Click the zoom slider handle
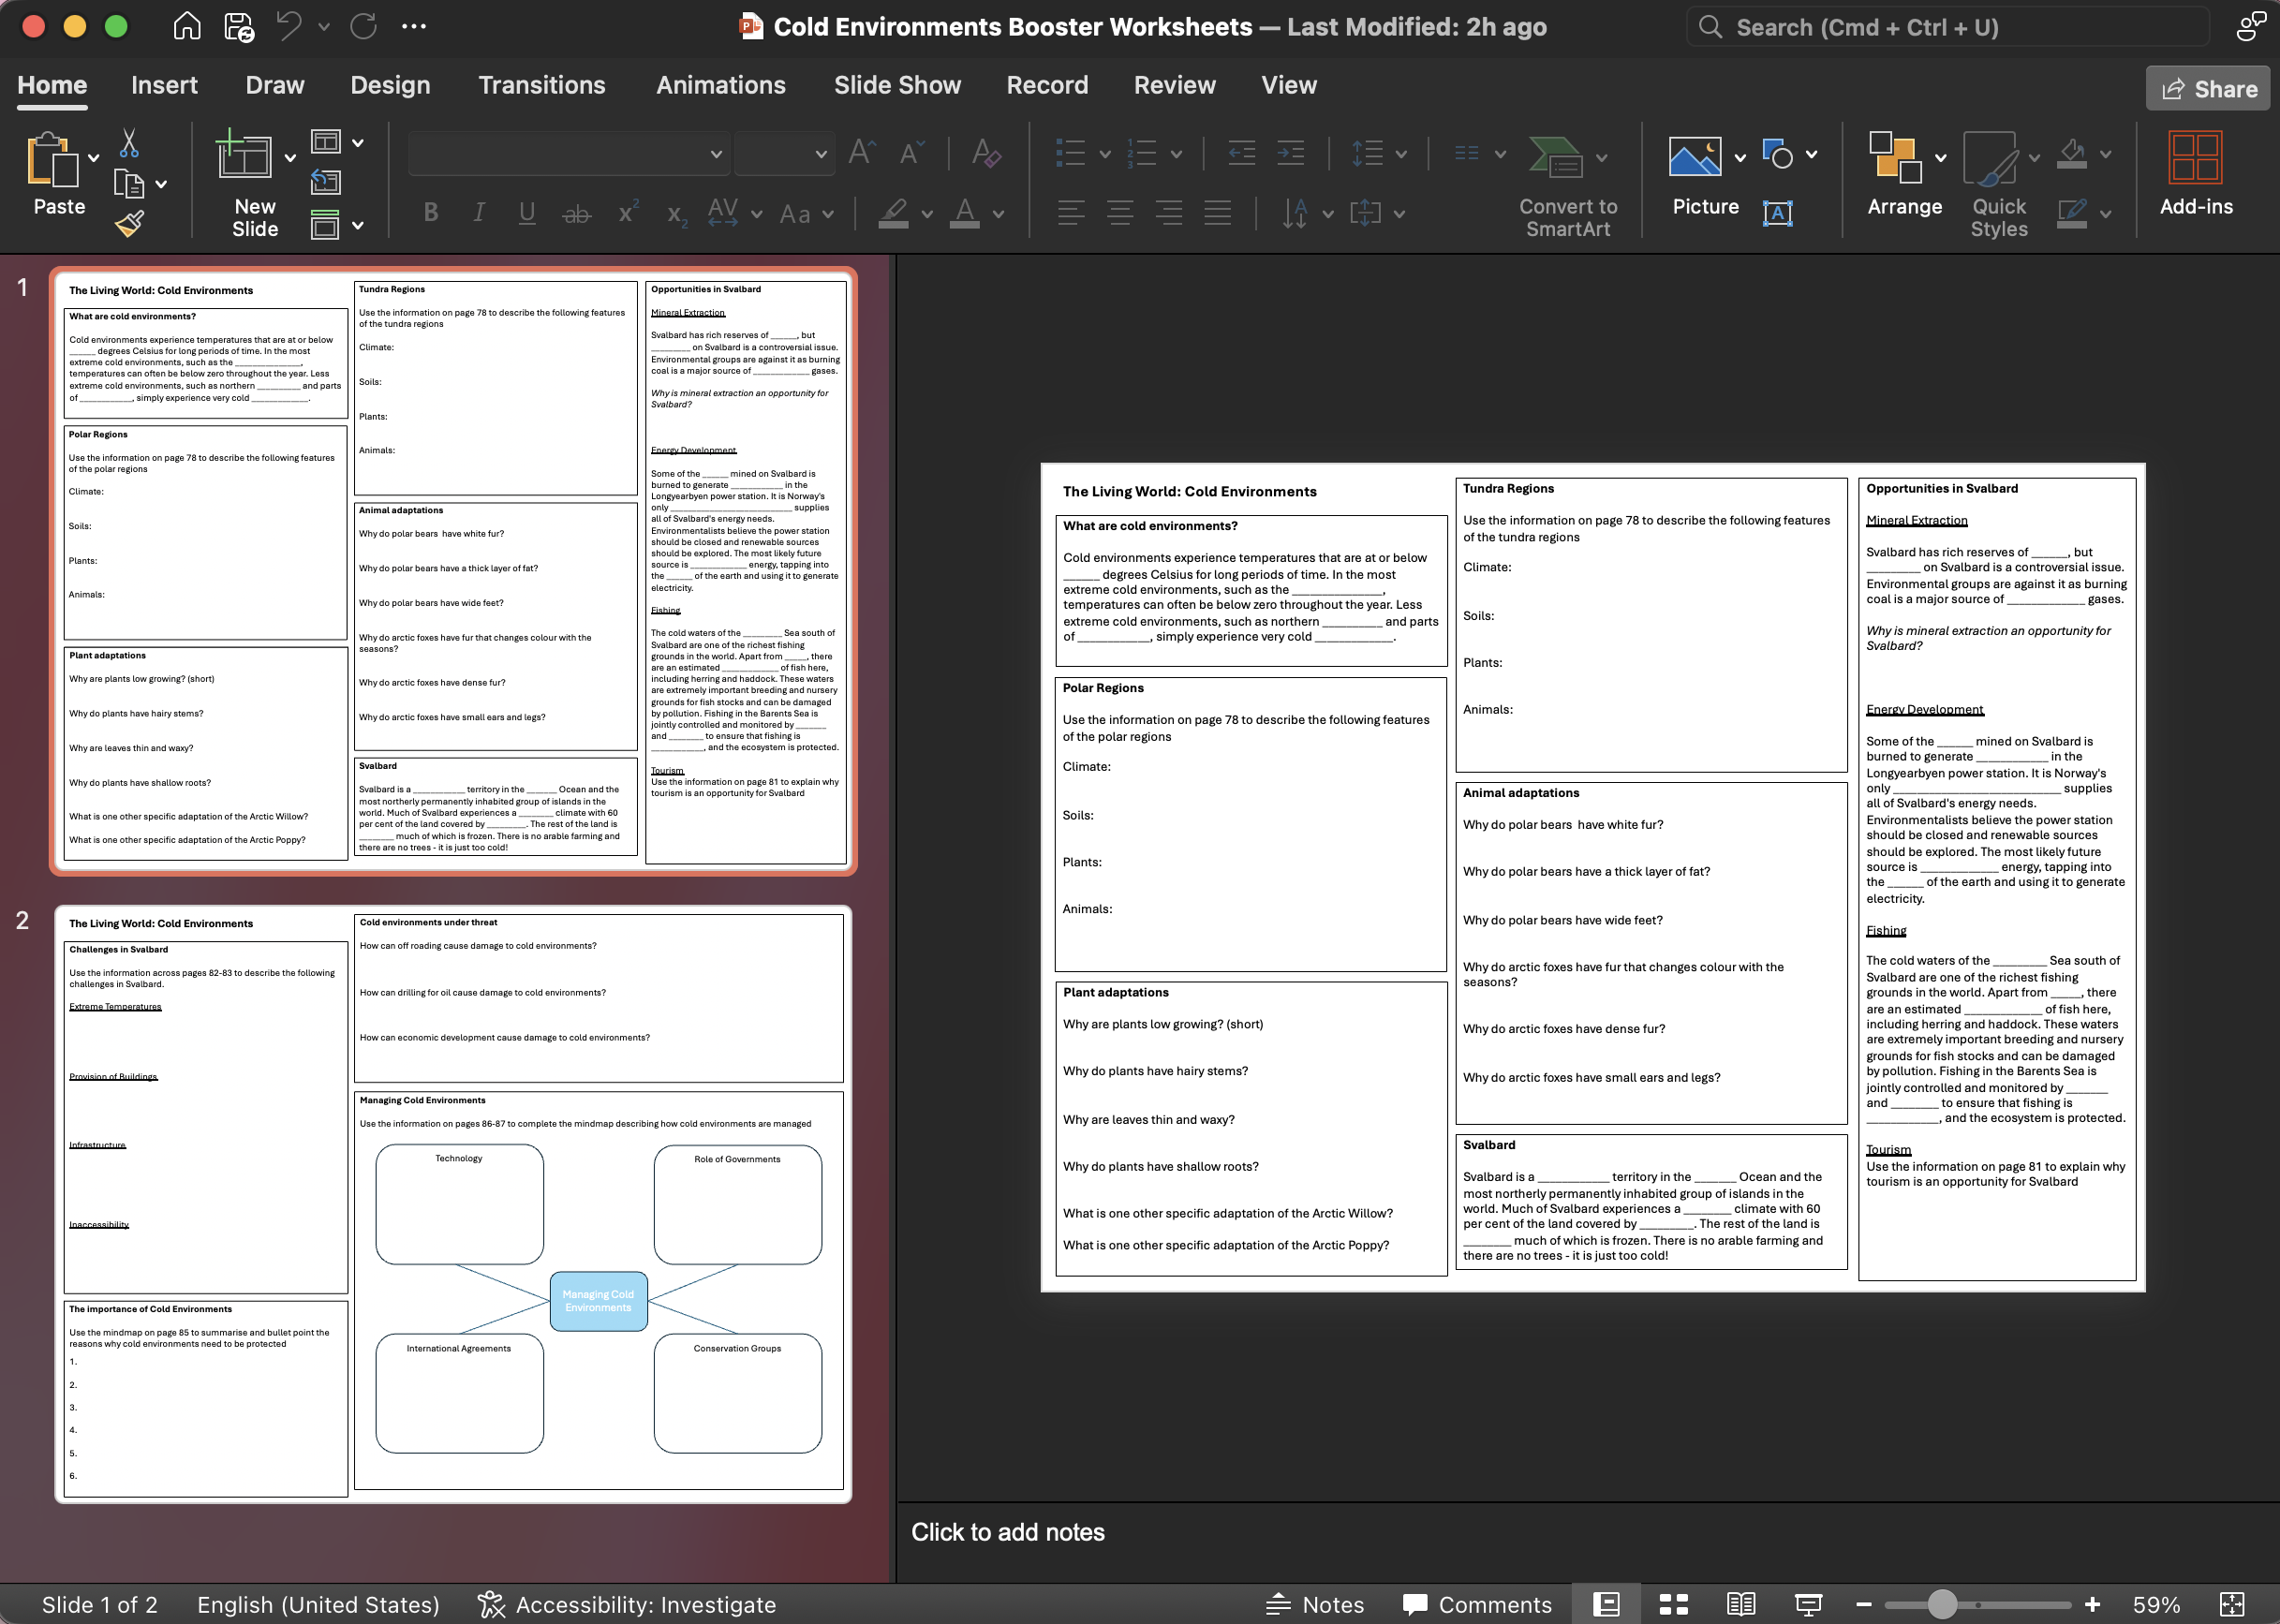 [x=1941, y=1604]
